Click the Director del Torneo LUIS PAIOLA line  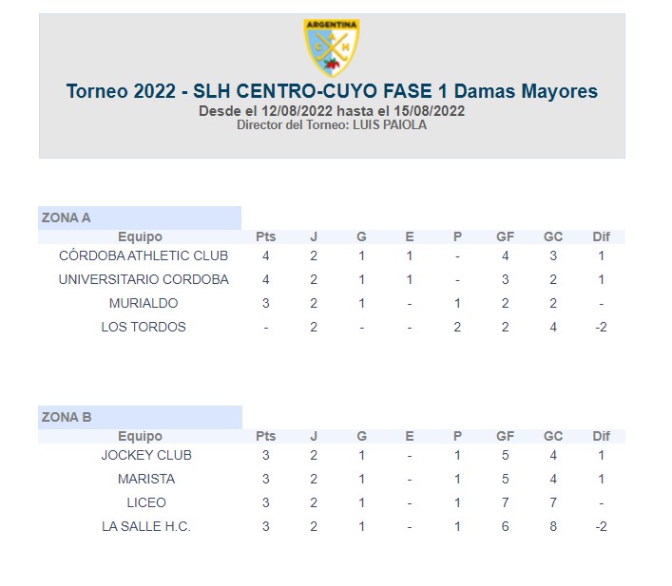tap(332, 125)
